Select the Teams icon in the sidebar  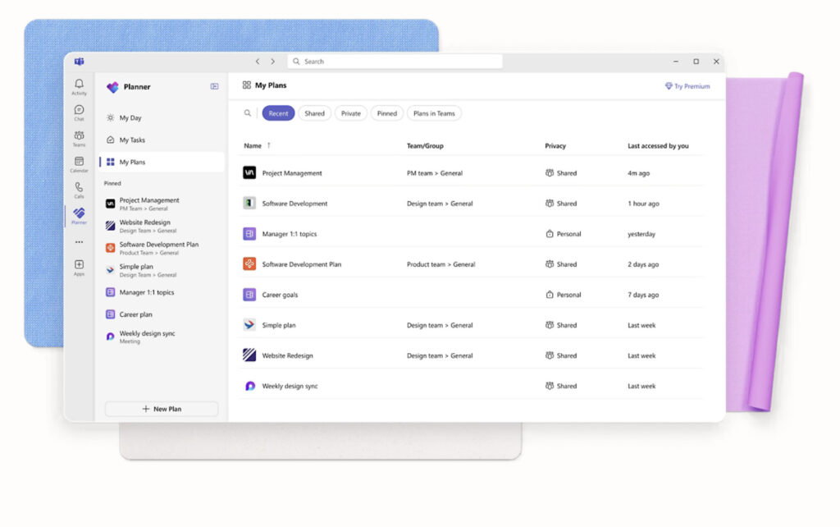[79, 134]
